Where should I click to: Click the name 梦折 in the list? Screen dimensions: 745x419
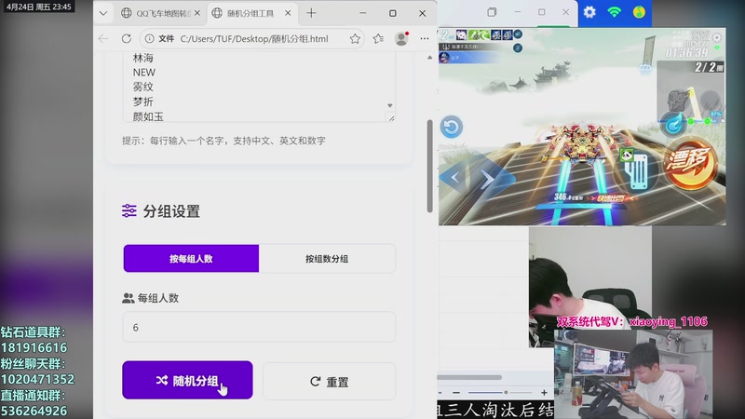point(143,101)
